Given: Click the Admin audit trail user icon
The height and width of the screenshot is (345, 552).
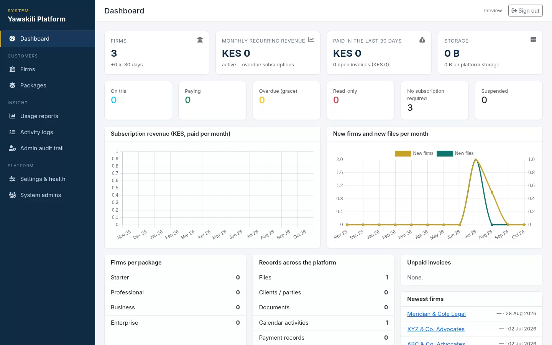Looking at the screenshot, I should point(12,148).
